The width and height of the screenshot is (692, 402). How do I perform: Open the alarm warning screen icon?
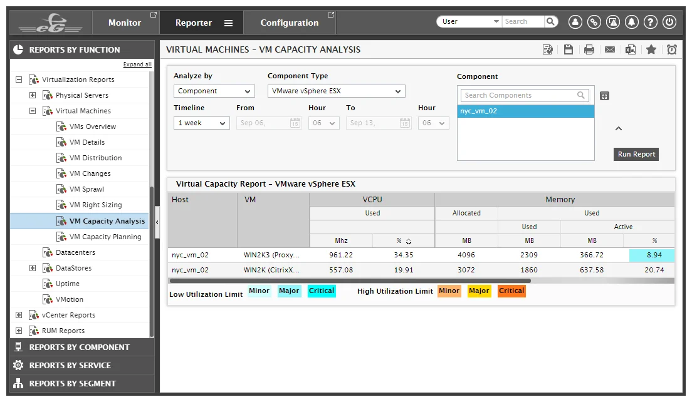point(613,21)
